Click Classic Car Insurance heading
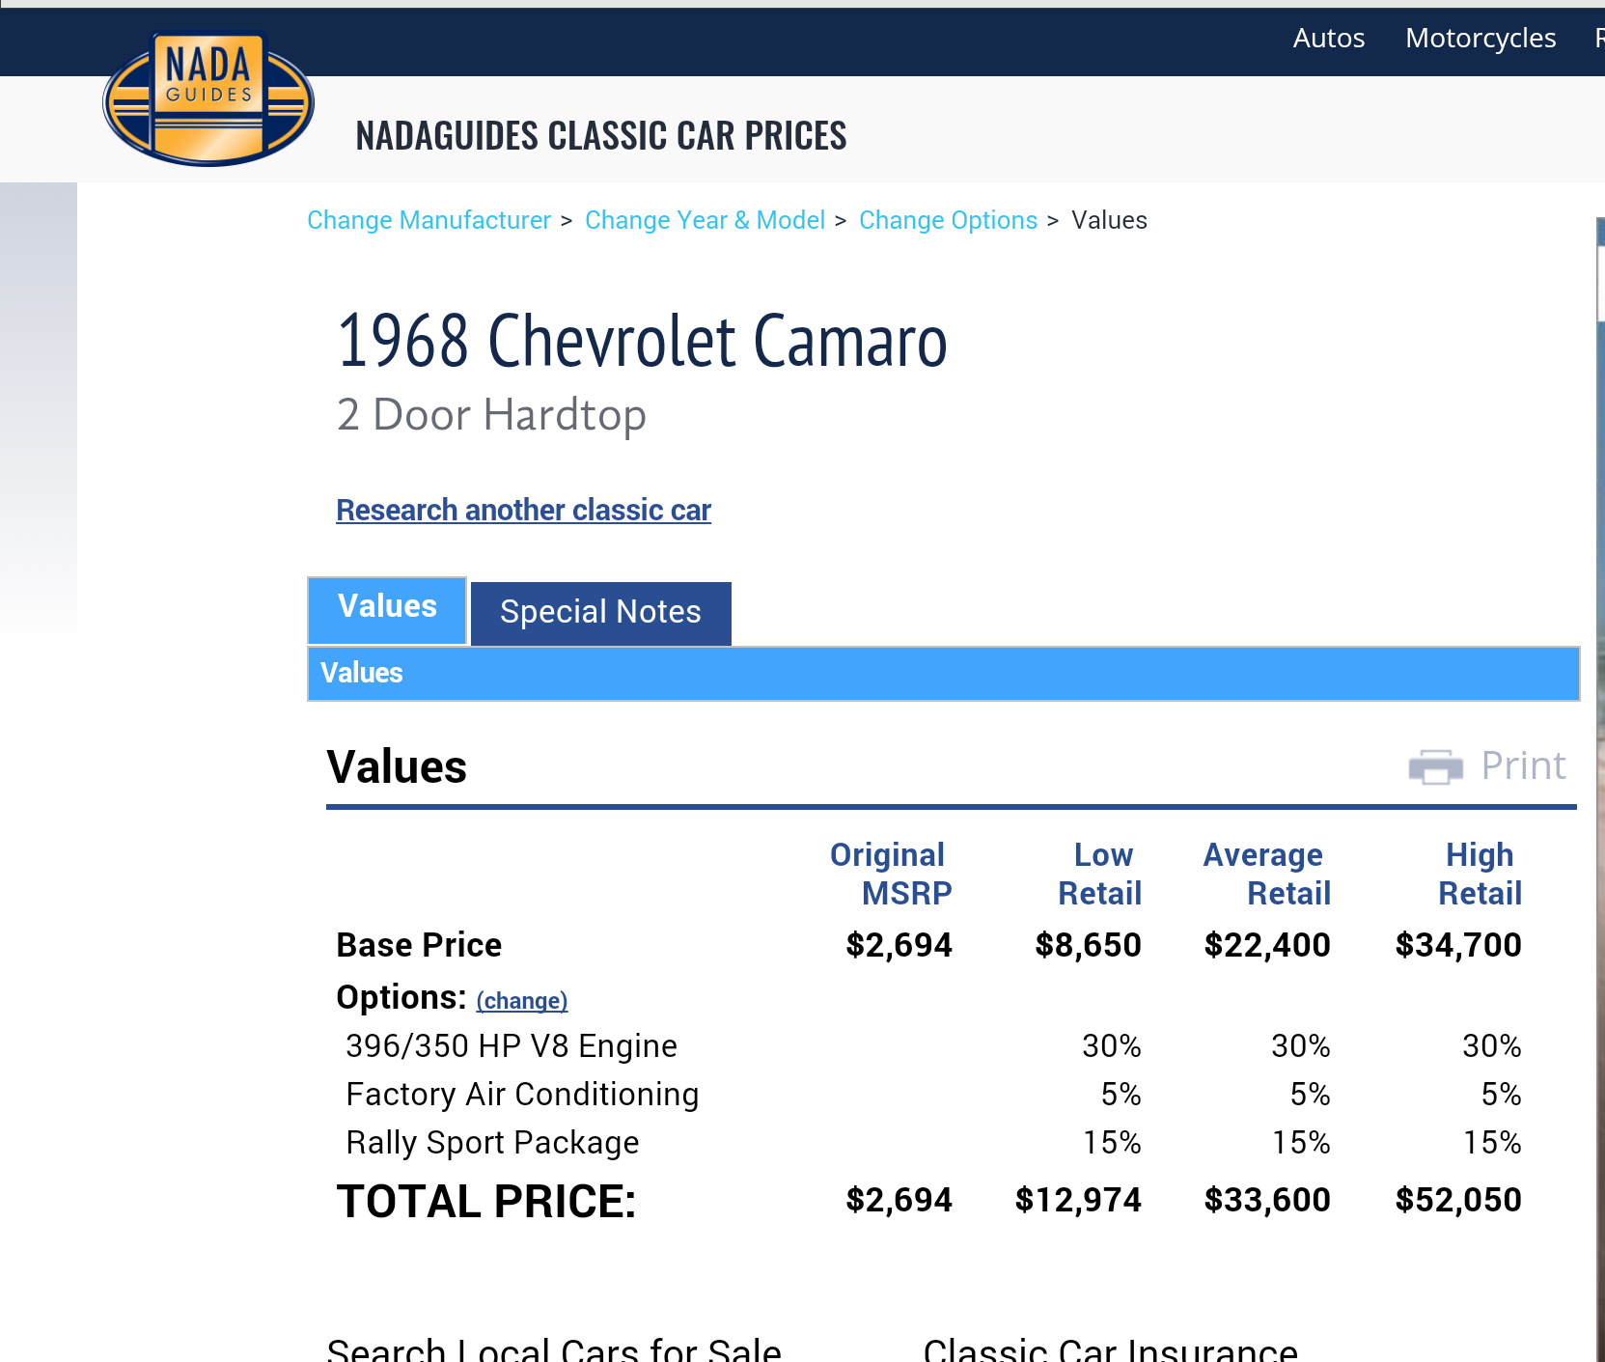The width and height of the screenshot is (1605, 1362). (1110, 1348)
